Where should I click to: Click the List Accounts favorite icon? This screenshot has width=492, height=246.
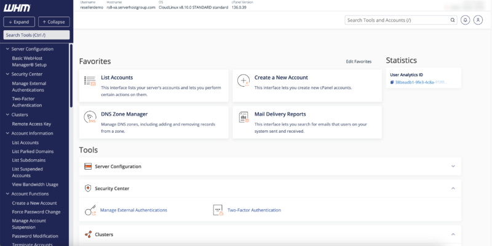(x=90, y=81)
